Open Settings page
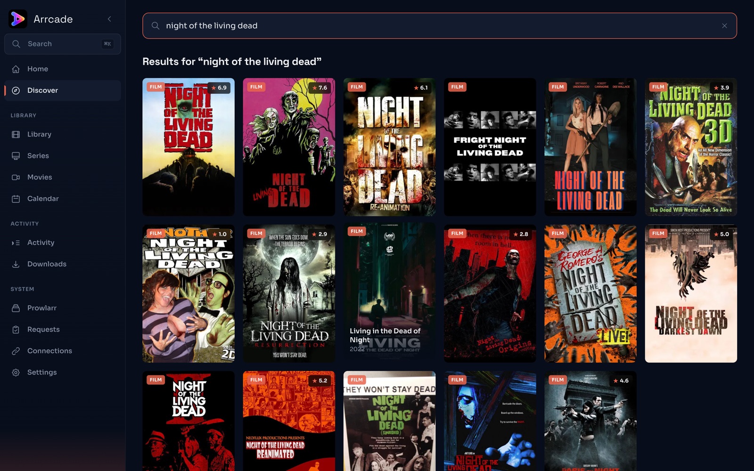 (63, 372)
